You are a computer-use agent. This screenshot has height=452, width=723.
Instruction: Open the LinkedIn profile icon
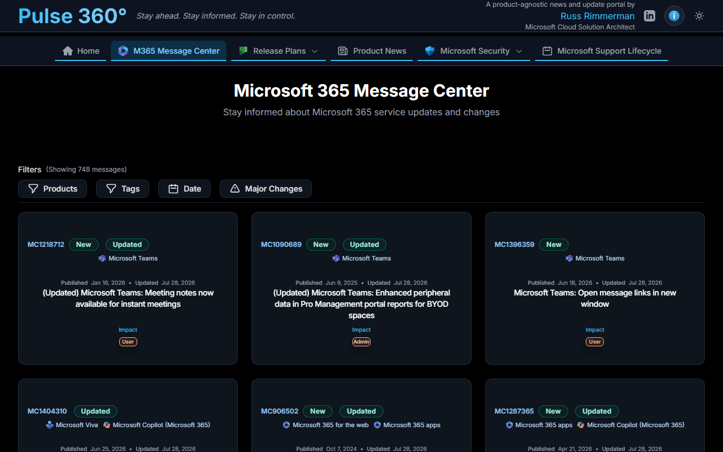tap(650, 16)
